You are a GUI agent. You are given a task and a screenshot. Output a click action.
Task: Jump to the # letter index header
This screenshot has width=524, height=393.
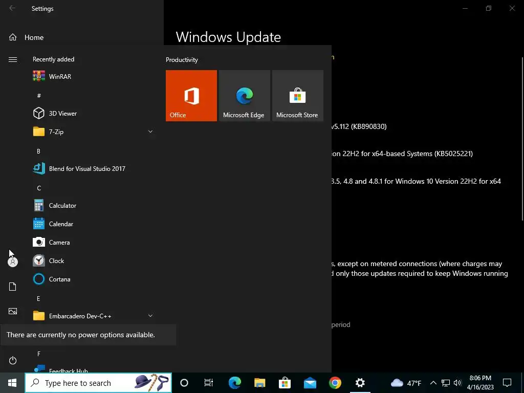coord(39,96)
